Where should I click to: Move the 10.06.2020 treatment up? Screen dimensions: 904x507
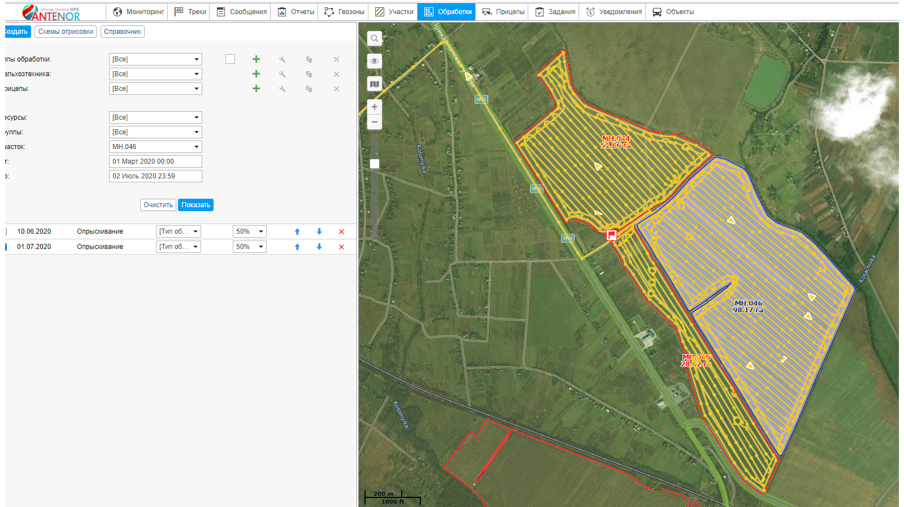point(297,231)
